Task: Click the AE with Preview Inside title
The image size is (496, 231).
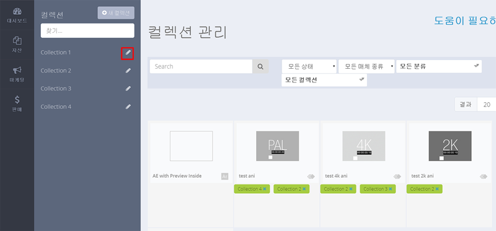Action: 177,176
